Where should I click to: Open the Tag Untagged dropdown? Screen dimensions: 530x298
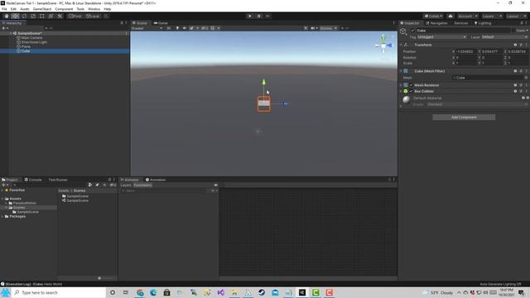(441, 36)
